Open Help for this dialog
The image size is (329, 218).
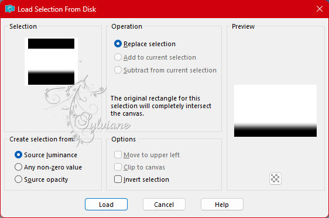tap(222, 205)
